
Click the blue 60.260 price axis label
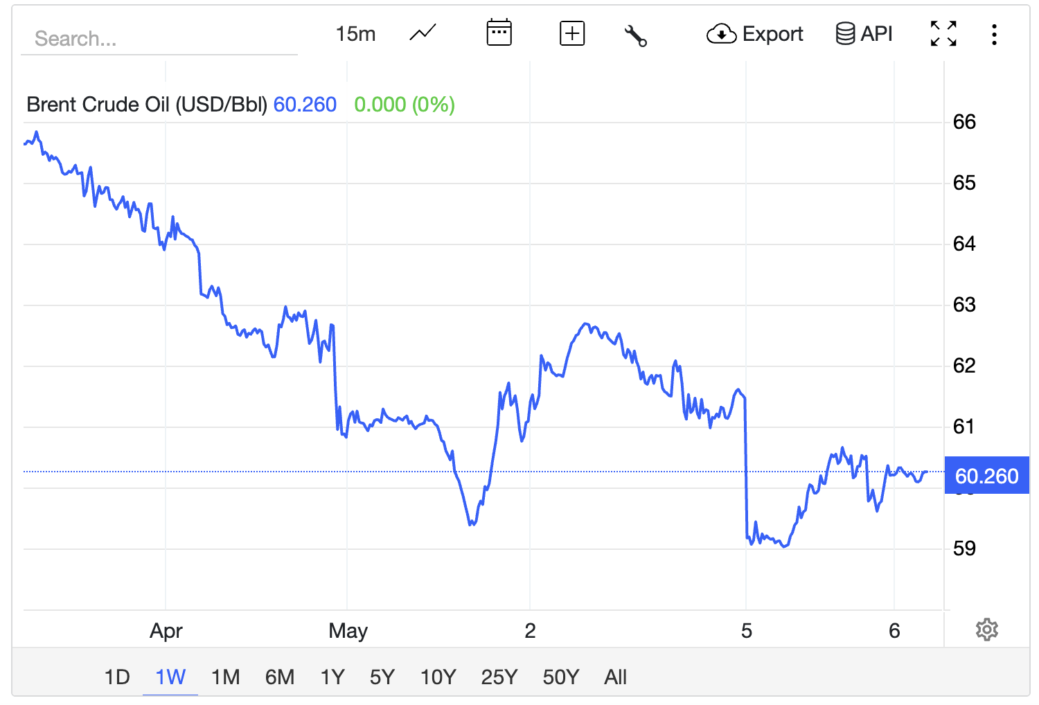[987, 476]
